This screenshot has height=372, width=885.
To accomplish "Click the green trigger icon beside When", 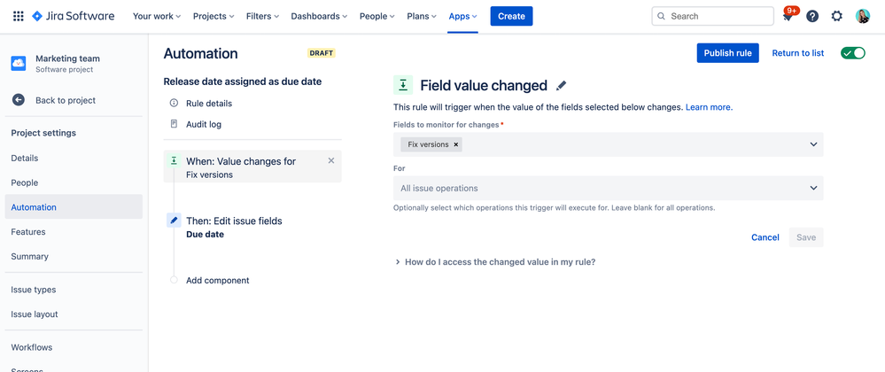I will [174, 161].
